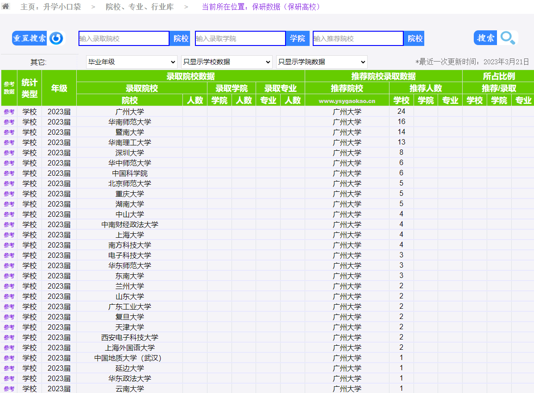This screenshot has width=534, height=393.
Task: Click the home icon in breadcrumb
Action: pos(6,7)
